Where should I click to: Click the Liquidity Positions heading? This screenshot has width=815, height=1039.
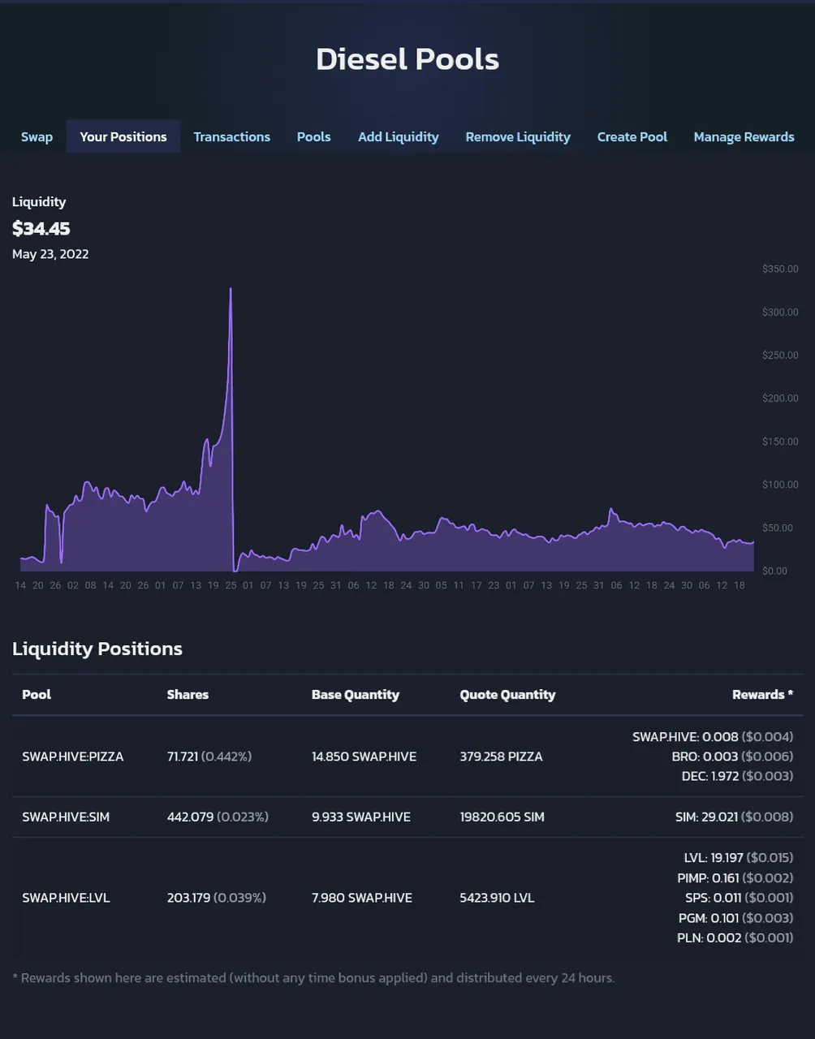tap(97, 649)
